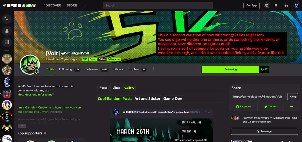
Task: Open the friends list icon in top bar
Action: coord(286,5)
